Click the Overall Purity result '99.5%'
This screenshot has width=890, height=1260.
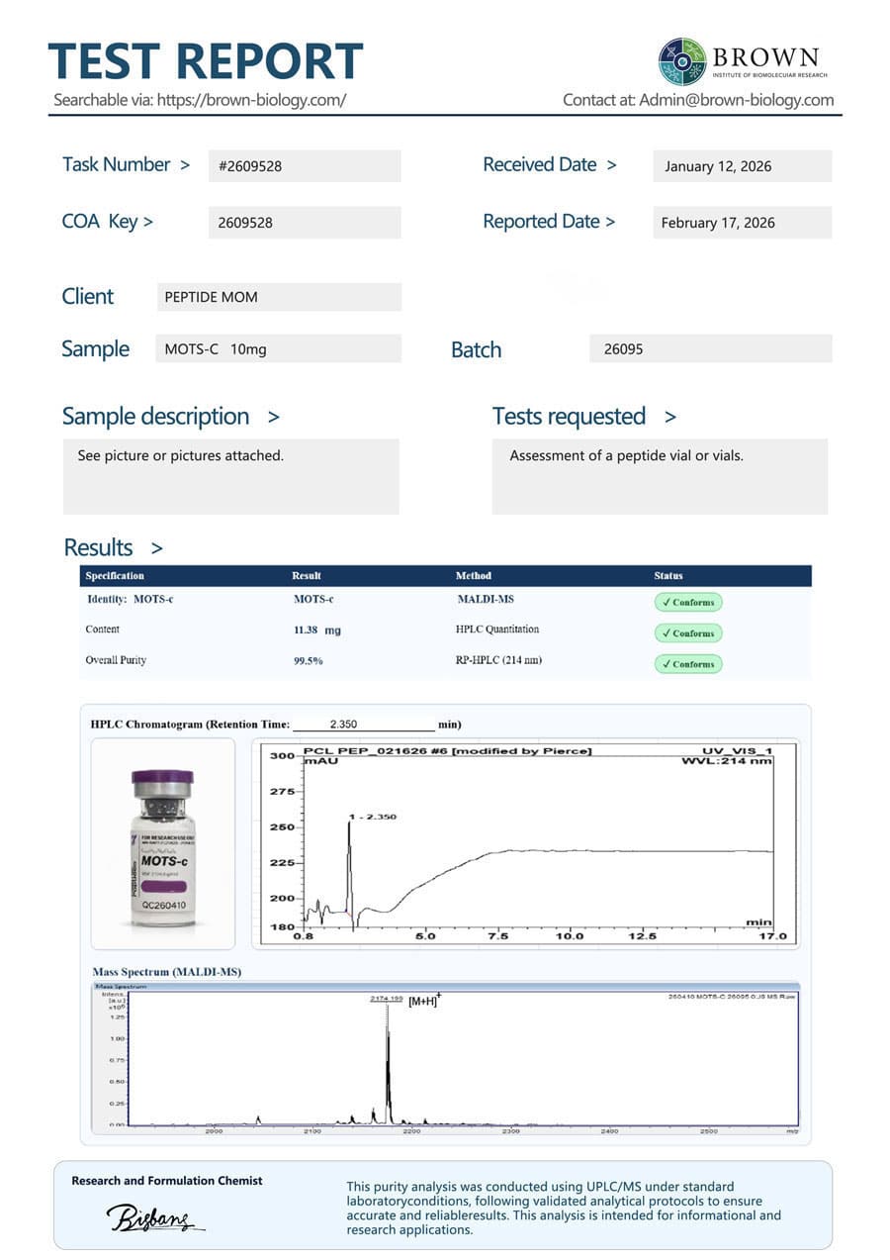click(309, 661)
